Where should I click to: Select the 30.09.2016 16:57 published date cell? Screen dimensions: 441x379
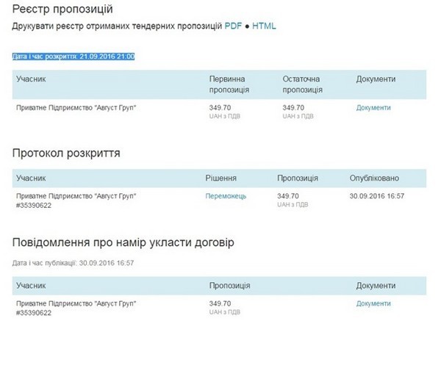tap(377, 196)
